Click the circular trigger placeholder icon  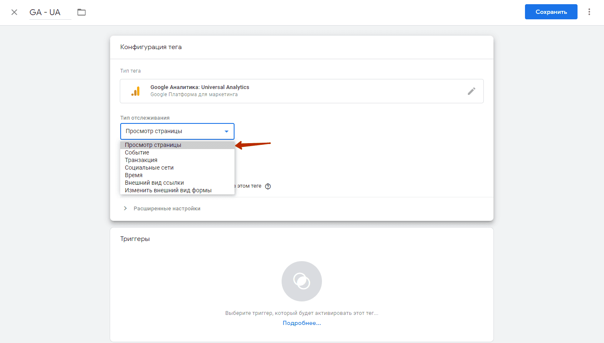point(302,281)
